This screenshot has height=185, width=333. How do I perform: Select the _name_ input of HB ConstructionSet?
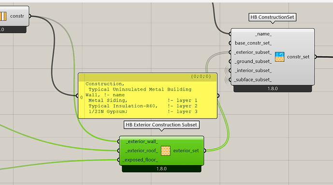[263, 34]
